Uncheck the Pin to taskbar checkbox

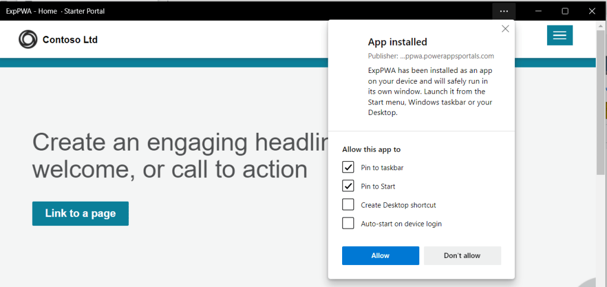(348, 168)
